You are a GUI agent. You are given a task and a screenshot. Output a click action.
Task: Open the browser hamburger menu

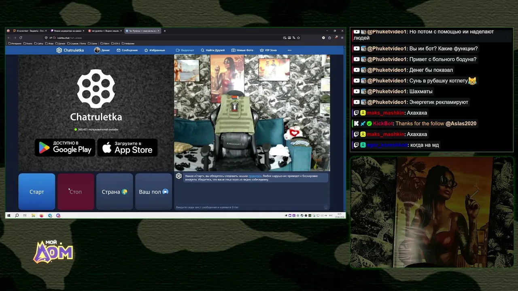pos(342,38)
